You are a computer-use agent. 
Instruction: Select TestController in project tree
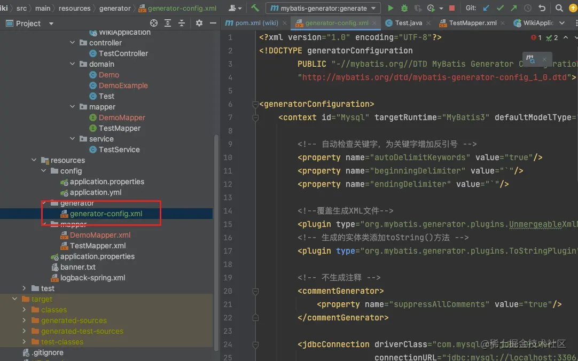click(123, 53)
